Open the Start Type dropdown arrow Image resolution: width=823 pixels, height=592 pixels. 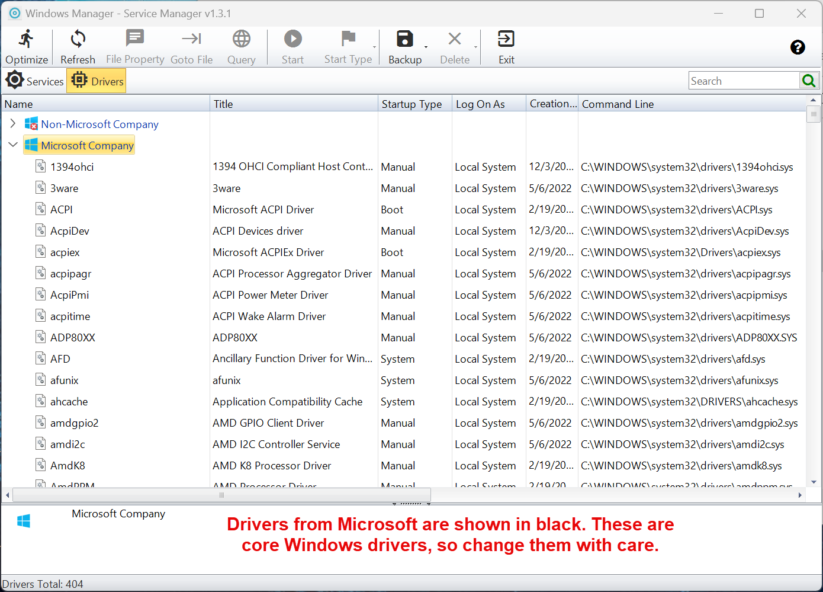tap(375, 47)
